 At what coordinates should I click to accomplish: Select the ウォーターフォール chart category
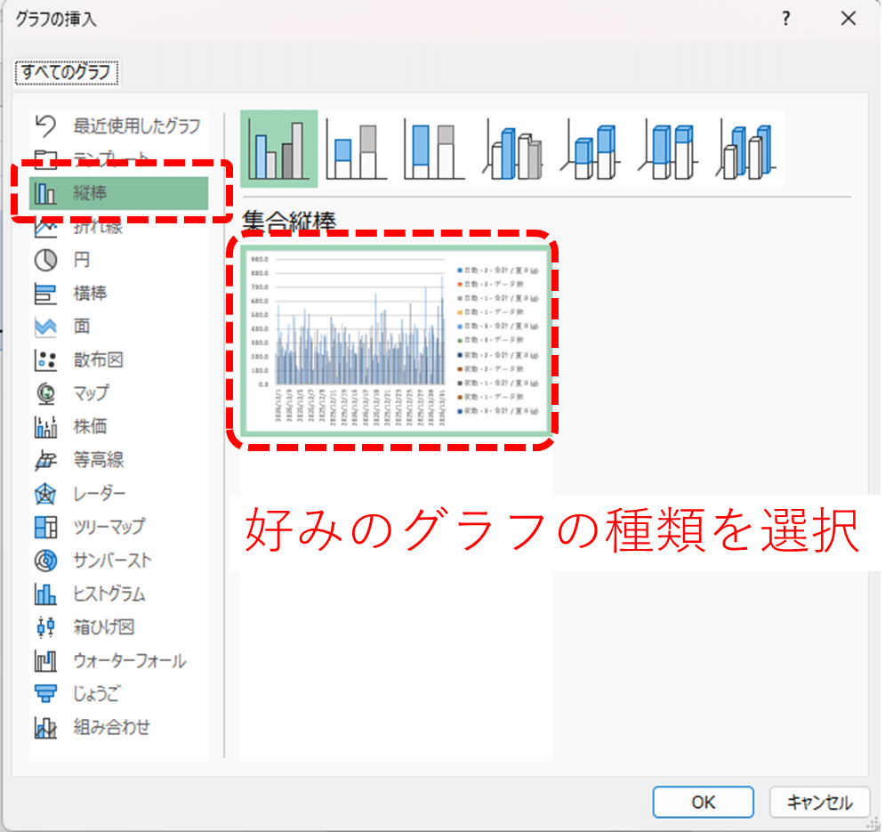tap(129, 661)
